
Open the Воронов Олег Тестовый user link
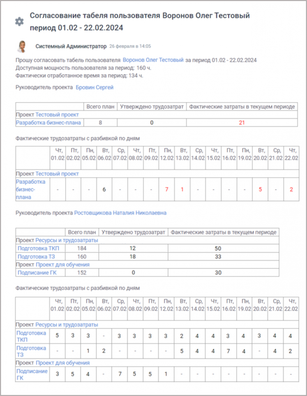pos(153,60)
